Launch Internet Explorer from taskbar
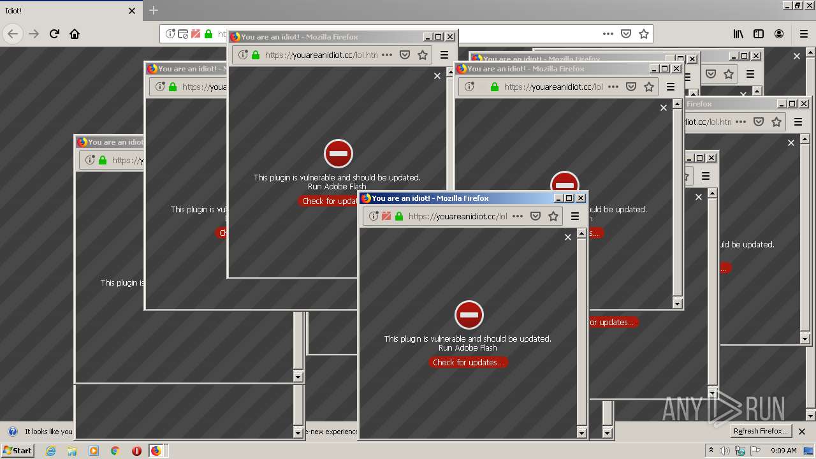 50,451
